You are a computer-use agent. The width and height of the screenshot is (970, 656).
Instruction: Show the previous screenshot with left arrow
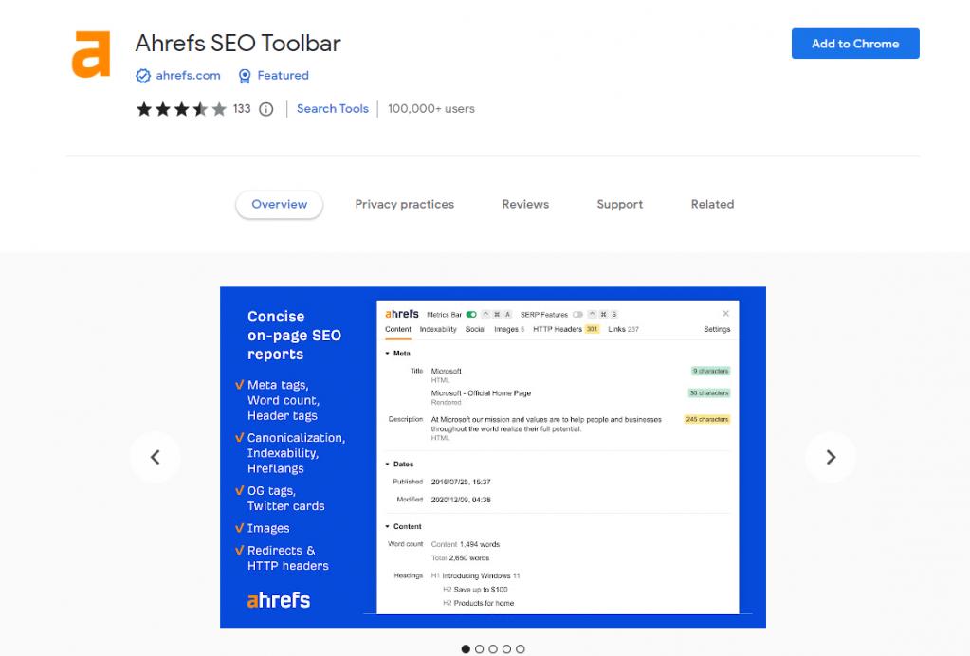click(156, 457)
